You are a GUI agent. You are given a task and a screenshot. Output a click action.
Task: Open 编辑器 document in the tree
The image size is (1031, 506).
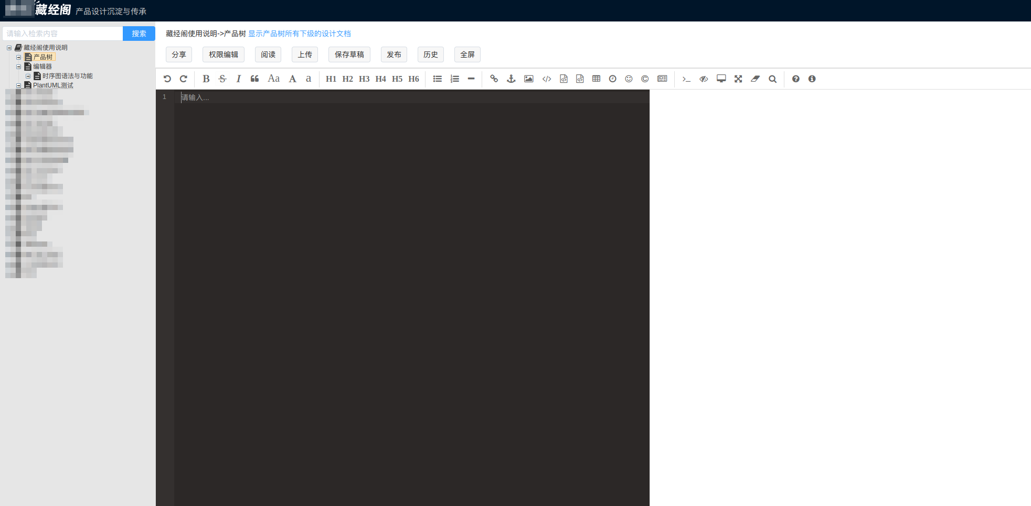point(42,67)
